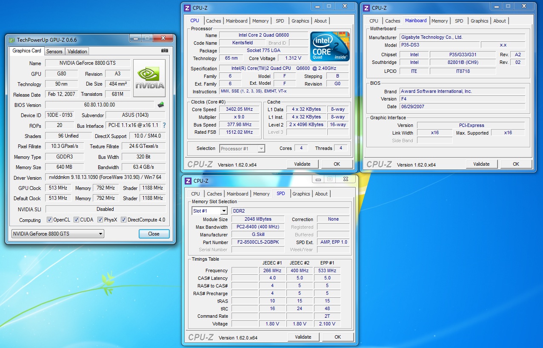The width and height of the screenshot is (543, 348).
Task: Click the Southbridge value 82801IB (ICH9)
Action: pyautogui.click(x=463, y=62)
